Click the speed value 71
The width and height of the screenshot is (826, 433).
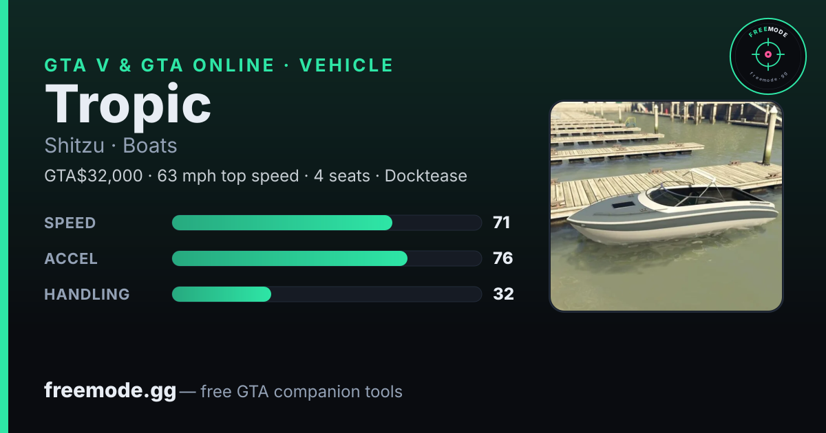(x=502, y=223)
